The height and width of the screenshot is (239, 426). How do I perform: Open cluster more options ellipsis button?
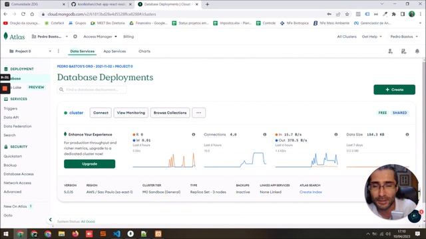(x=198, y=113)
